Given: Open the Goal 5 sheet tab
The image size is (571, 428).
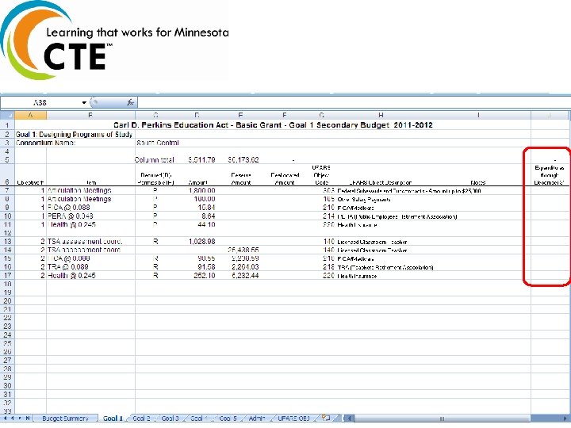Looking at the screenshot, I should coord(228,418).
